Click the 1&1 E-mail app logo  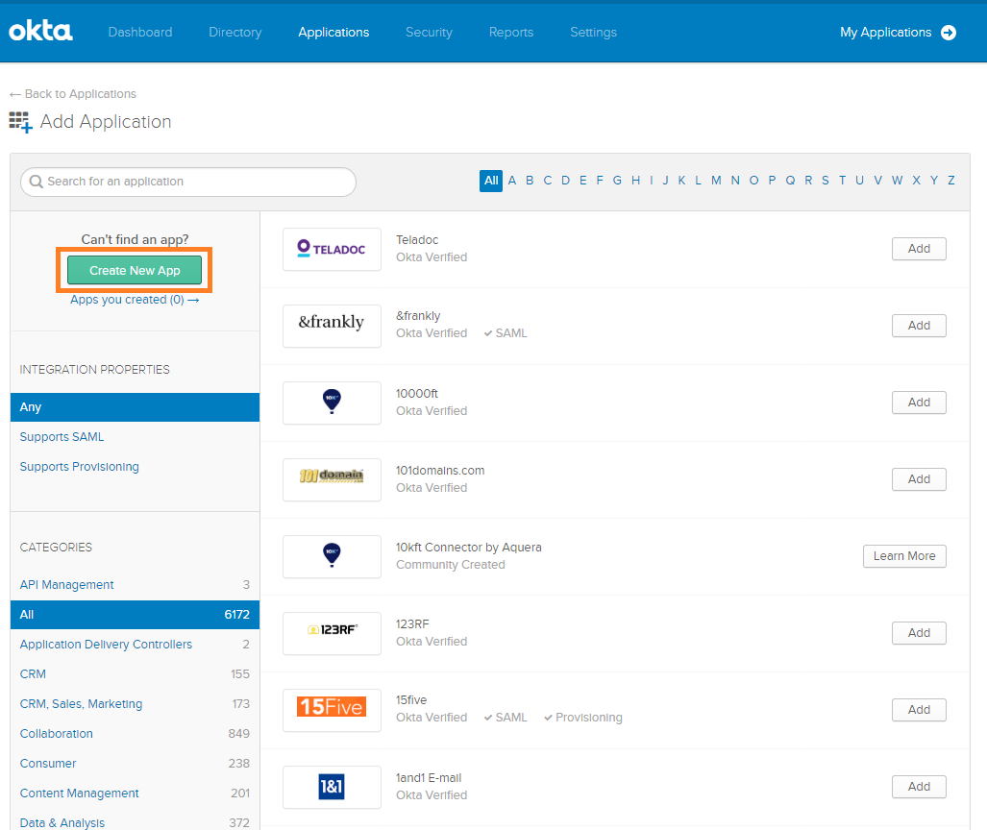tap(332, 787)
